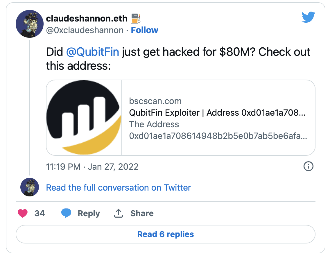Click the 11:19 PM Jan 27, 2022 timestamp
This screenshot has width=330, height=258.
click(x=92, y=167)
